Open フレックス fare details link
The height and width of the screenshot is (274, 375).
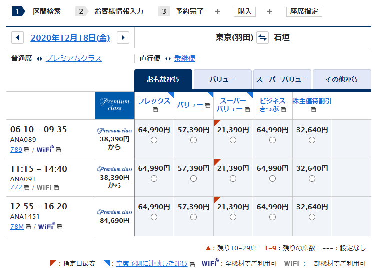154,101
